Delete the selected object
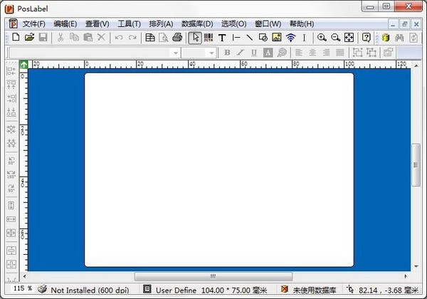This screenshot has width=427, height=299. point(101,37)
